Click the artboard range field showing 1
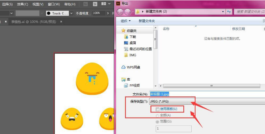This screenshot has width=265, height=134. coord(174,129)
